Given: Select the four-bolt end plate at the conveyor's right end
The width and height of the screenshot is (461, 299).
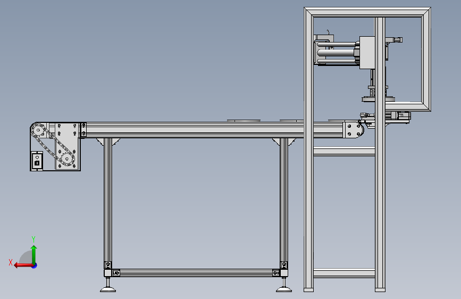Looking at the screenshot, I should [354, 130].
